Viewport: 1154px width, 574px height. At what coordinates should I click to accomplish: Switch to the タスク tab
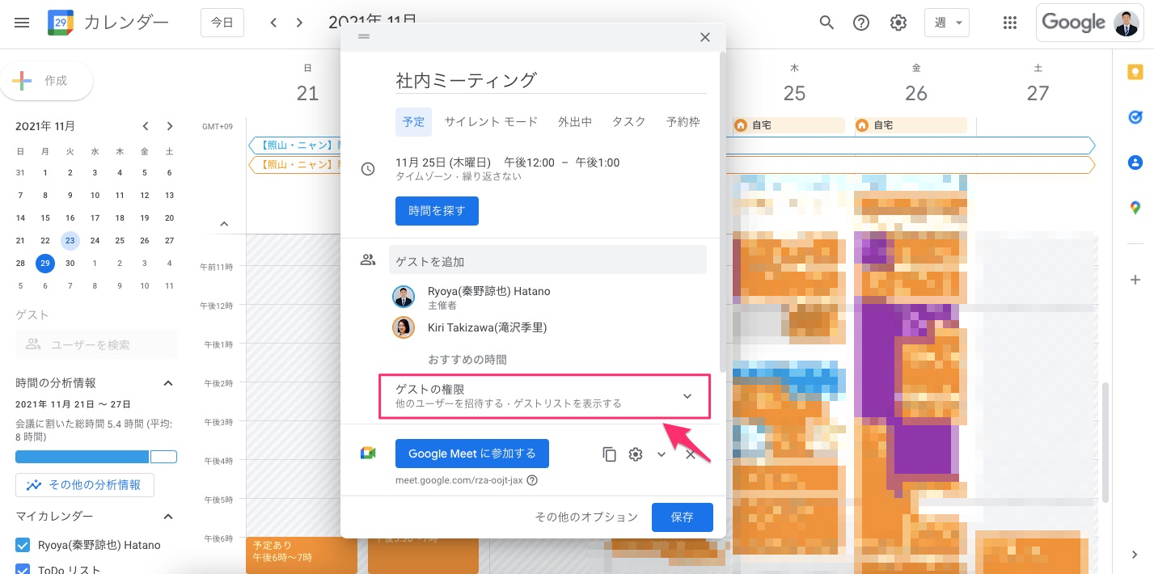629,122
